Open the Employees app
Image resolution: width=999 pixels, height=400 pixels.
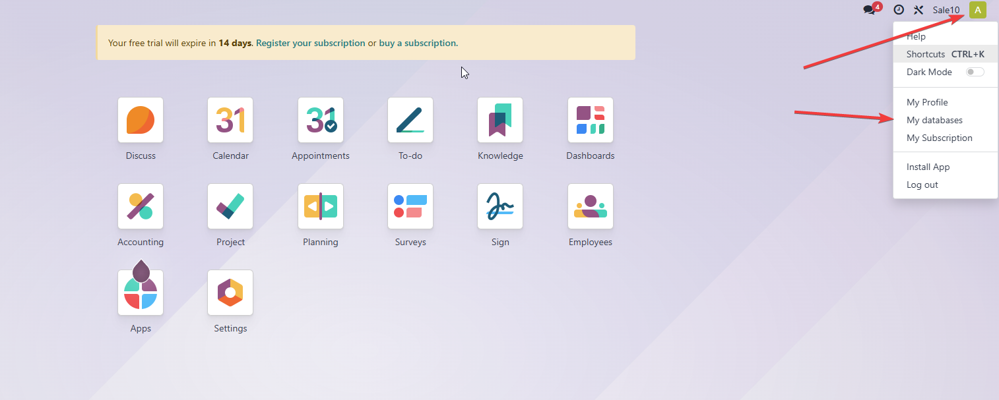pyautogui.click(x=591, y=206)
